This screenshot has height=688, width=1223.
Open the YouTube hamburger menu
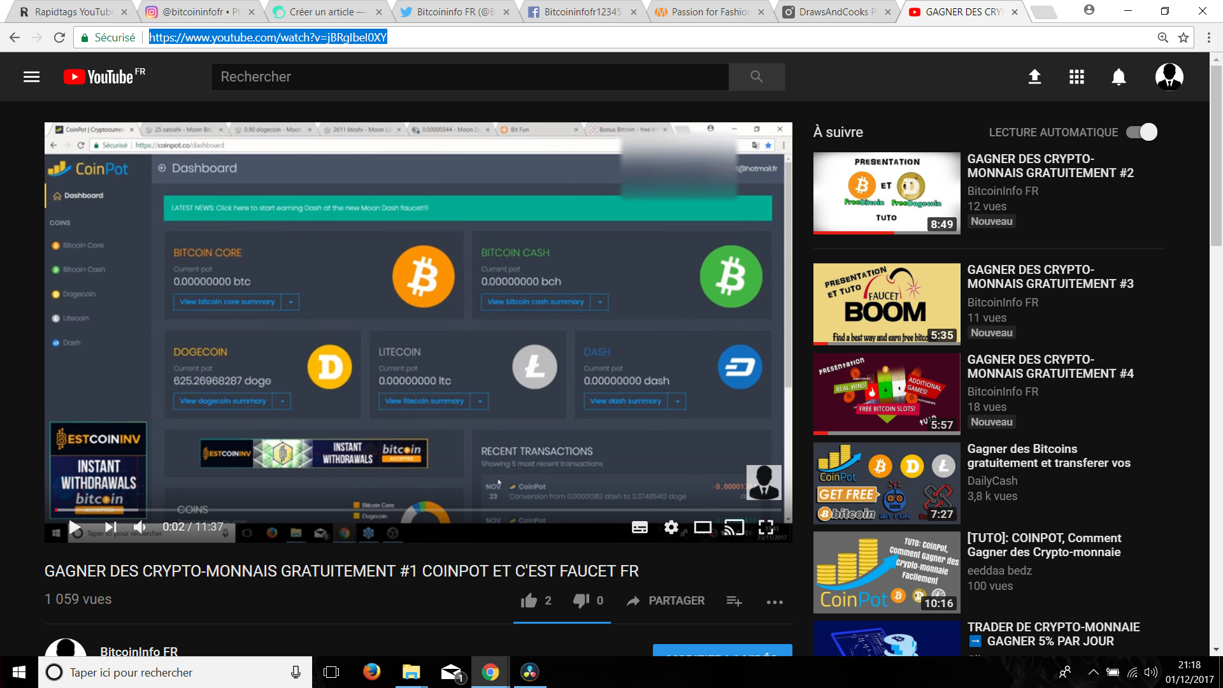pyautogui.click(x=31, y=76)
